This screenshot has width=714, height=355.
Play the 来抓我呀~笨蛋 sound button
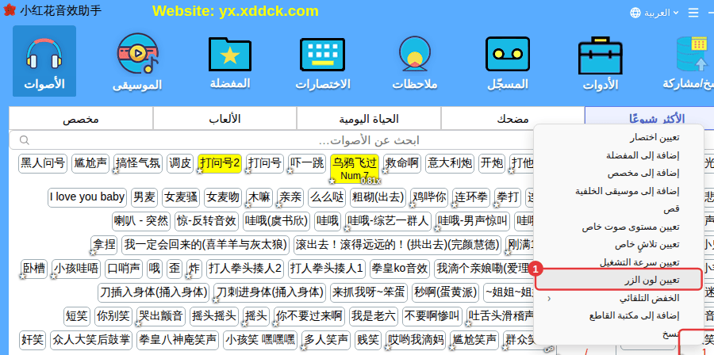tap(368, 292)
